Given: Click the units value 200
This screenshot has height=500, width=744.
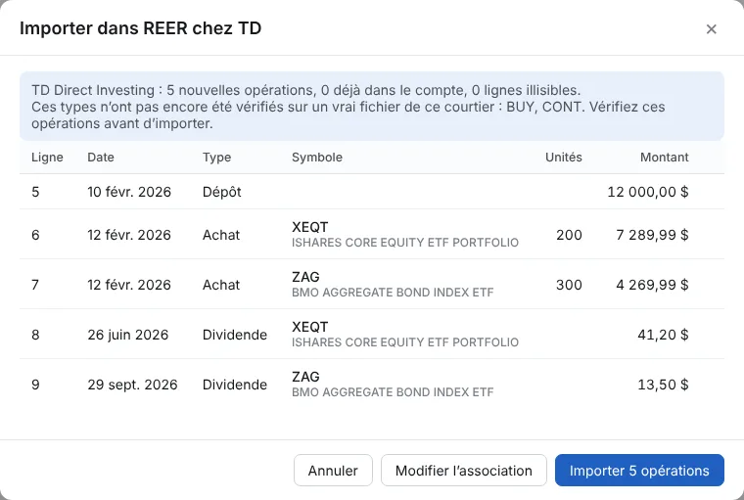Looking at the screenshot, I should [569, 235].
